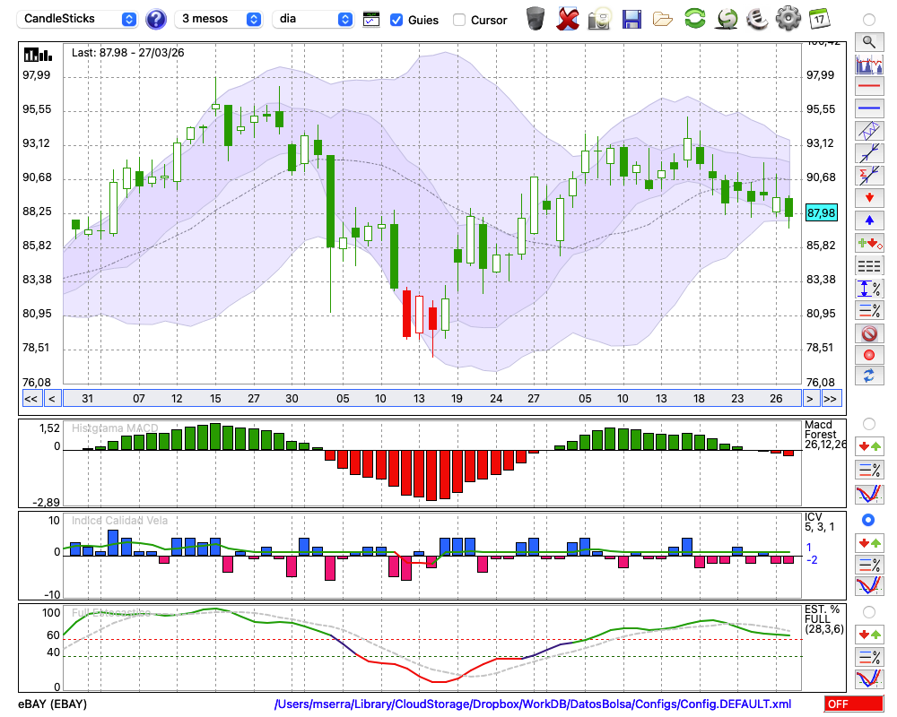Viewport: 897px width, 717px height.
Task: Open the help question mark button
Action: click(155, 20)
